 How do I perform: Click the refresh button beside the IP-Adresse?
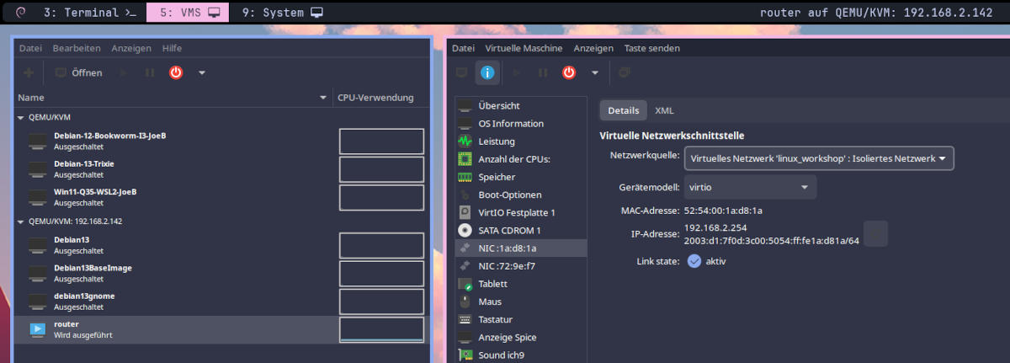coord(876,234)
